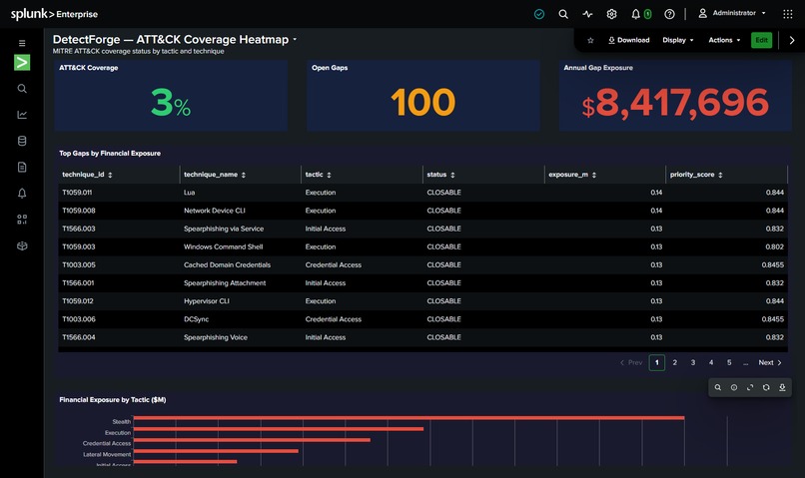This screenshot has width=805, height=478.
Task: Go to page 5 of the table
Action: click(729, 362)
